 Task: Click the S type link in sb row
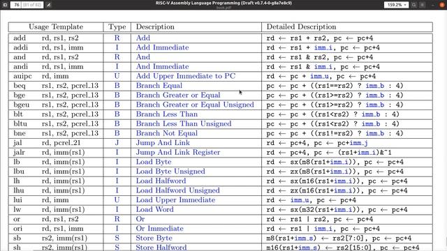(x=117, y=238)
